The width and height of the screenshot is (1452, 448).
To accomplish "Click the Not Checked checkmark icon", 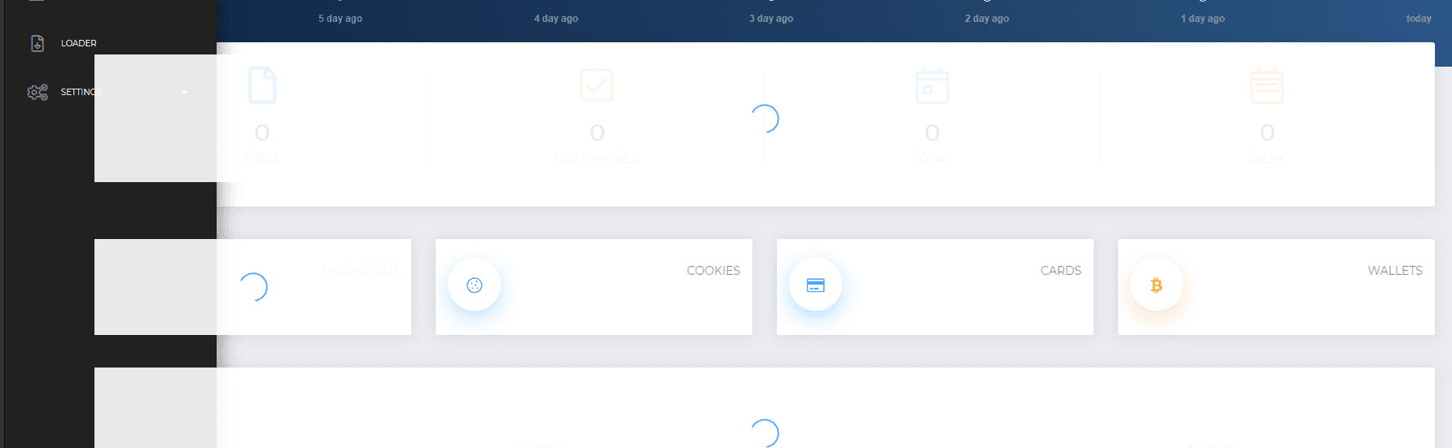I will pyautogui.click(x=597, y=85).
